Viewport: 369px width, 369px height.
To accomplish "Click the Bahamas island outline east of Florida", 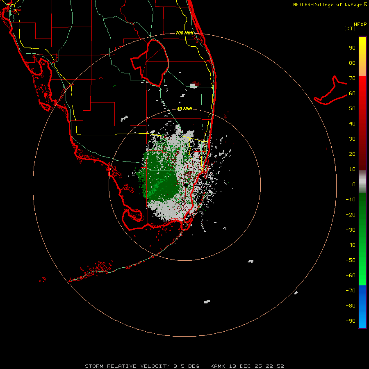I will [330, 90].
